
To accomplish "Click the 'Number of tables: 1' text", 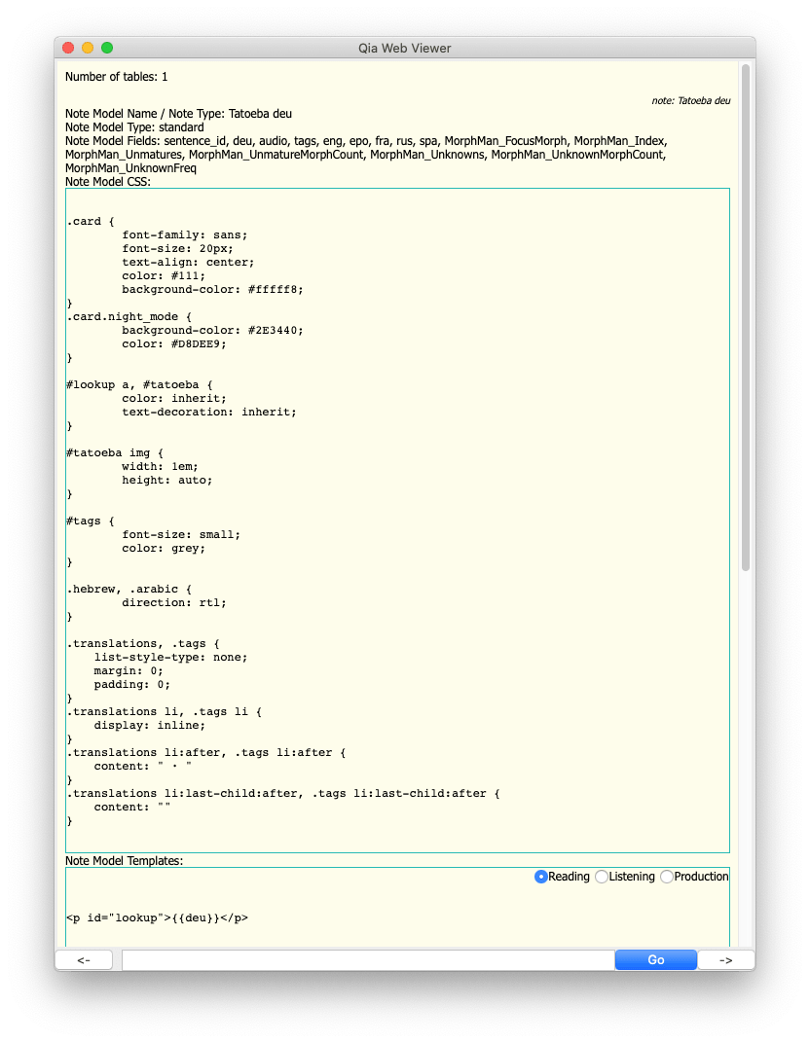I will (116, 76).
